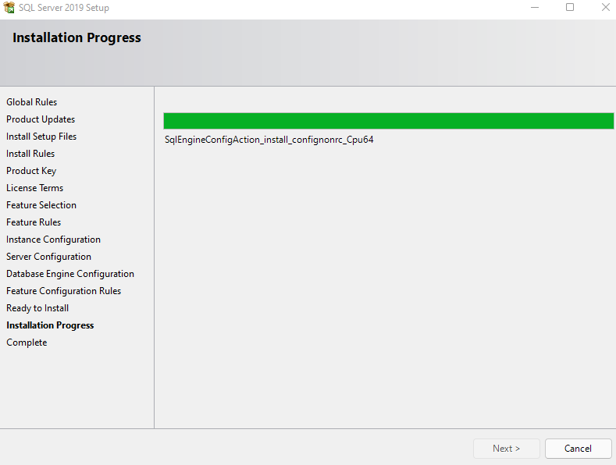Click the greyed-out Next button

click(507, 449)
